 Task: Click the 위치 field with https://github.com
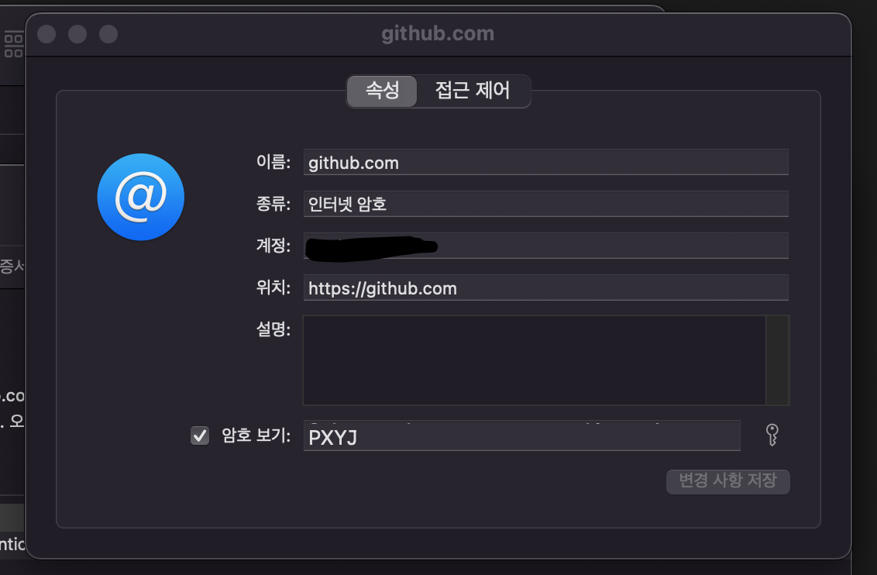[546, 287]
